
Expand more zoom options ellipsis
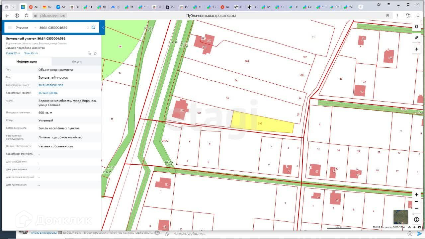coord(417,201)
